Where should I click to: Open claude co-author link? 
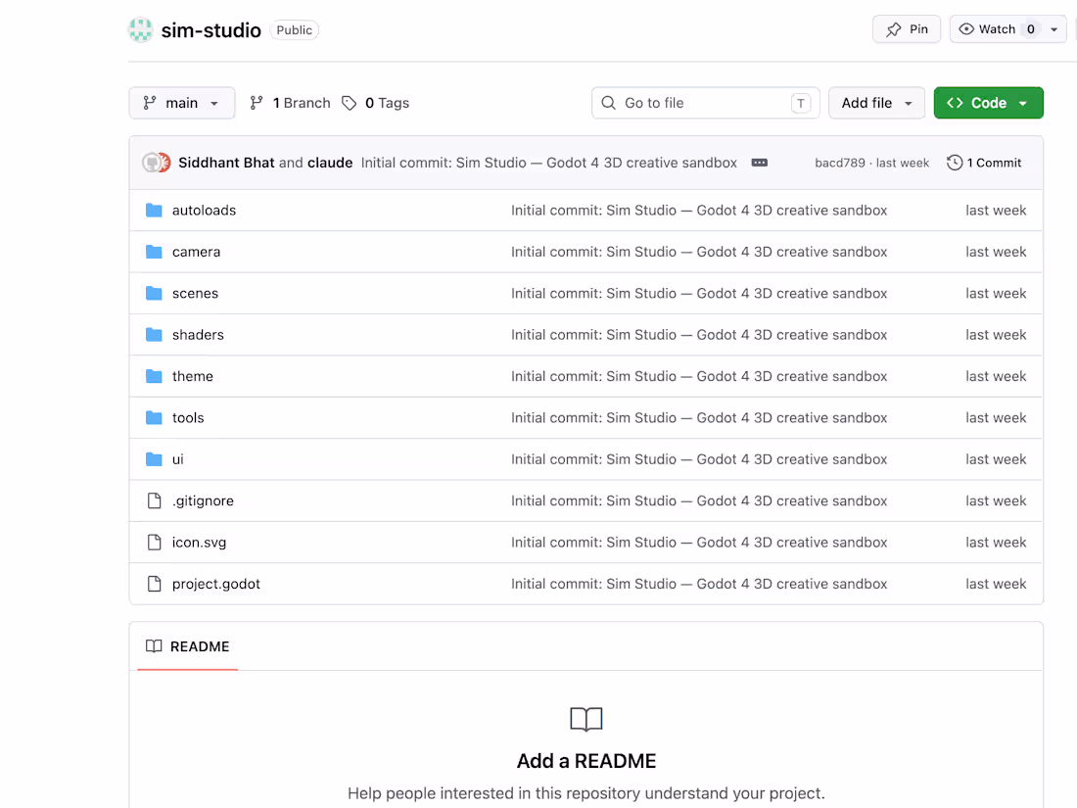330,163
